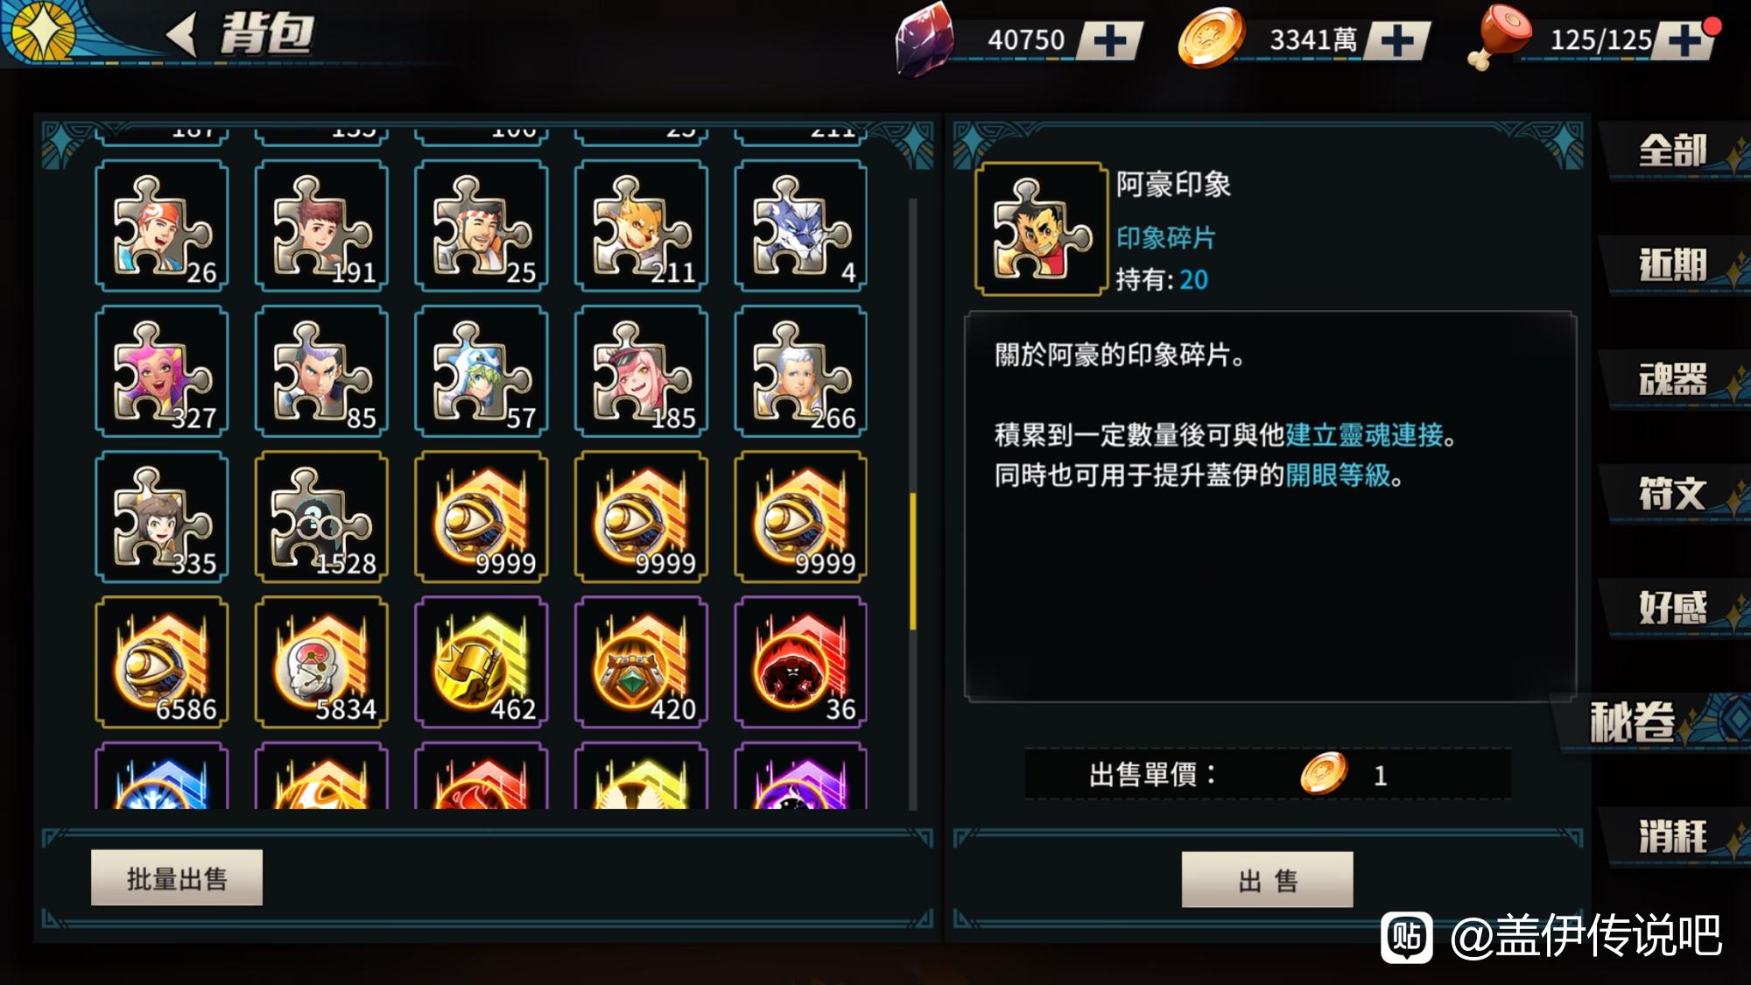Select the dark puzzle fragment with count 1528
This screenshot has height=985, width=1751.
click(321, 517)
